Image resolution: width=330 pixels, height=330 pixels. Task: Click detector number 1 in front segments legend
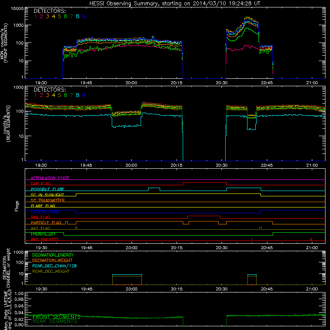[35, 16]
